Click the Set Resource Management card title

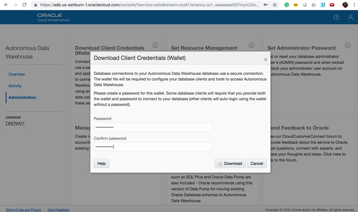point(204,48)
